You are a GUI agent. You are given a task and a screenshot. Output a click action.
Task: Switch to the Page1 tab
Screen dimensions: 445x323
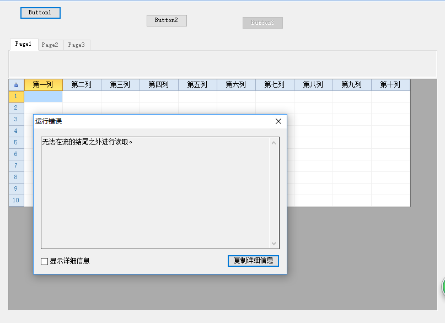[x=24, y=44]
